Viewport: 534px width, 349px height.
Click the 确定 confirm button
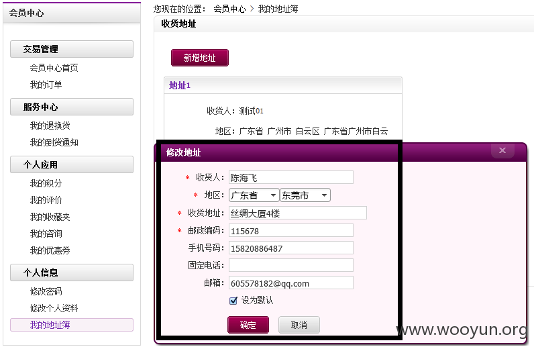248,325
